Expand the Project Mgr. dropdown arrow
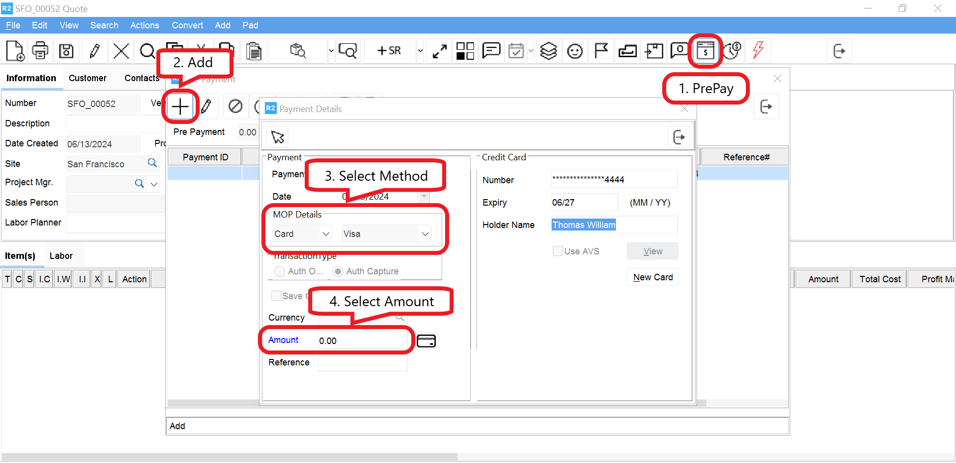Screen dimensions: 956x463 point(154,184)
